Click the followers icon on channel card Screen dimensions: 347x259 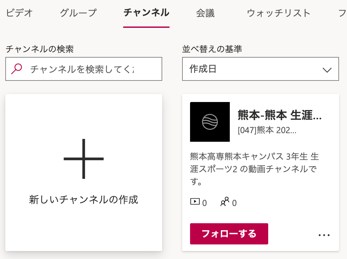[225, 202]
